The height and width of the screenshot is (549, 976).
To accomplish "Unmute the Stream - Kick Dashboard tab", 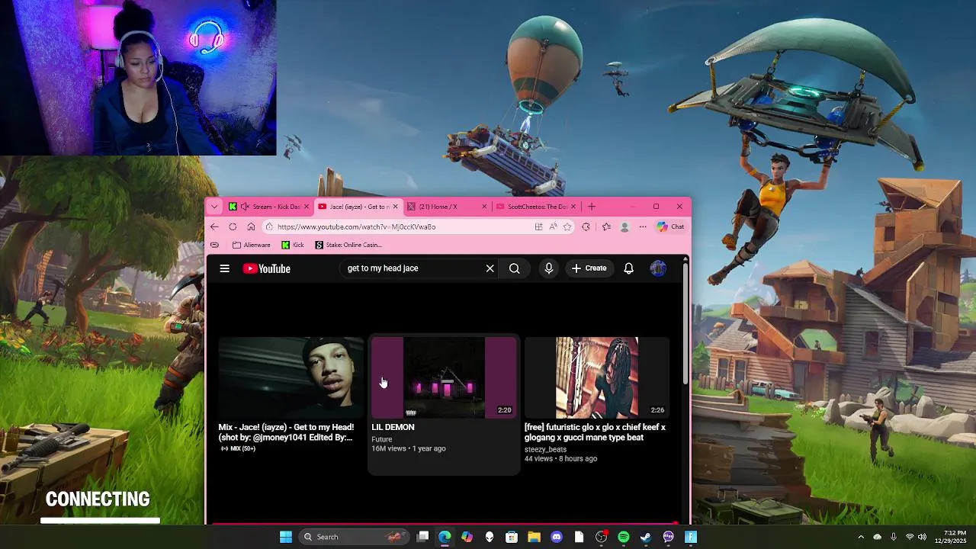I will pyautogui.click(x=245, y=207).
